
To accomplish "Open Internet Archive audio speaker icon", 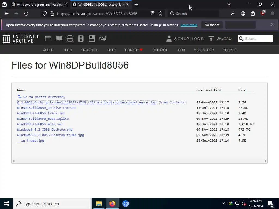I will click(x=81, y=39).
